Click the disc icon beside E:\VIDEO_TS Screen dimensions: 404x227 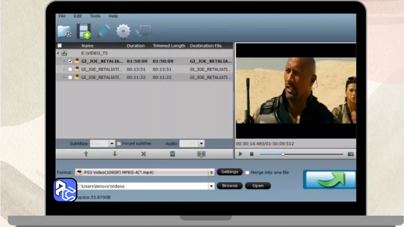(x=64, y=53)
